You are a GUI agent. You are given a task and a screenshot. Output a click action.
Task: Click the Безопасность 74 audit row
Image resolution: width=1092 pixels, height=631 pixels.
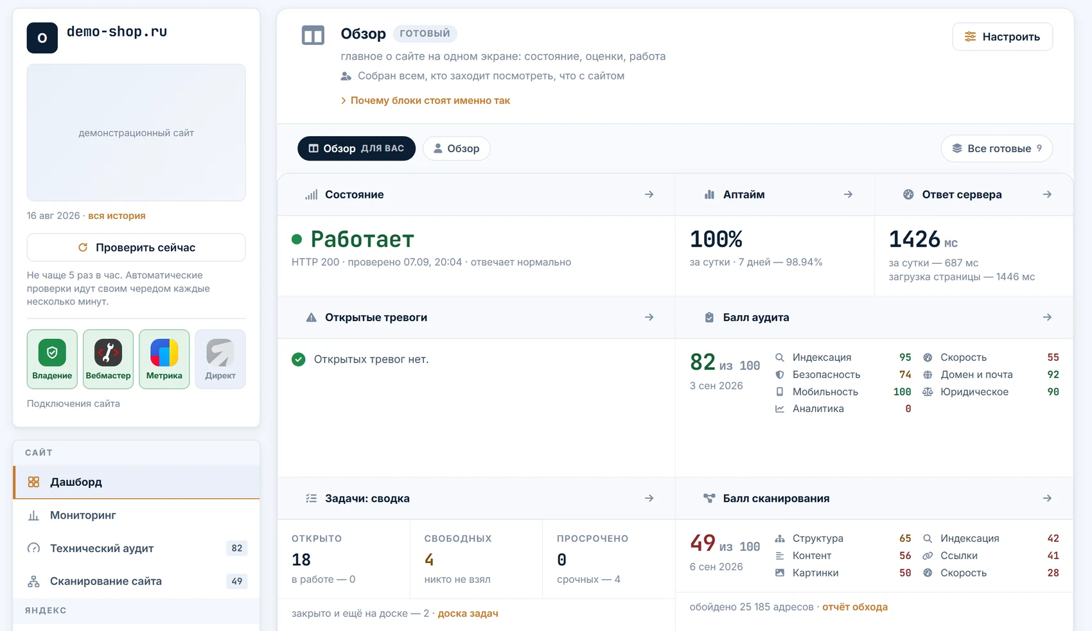[843, 375]
